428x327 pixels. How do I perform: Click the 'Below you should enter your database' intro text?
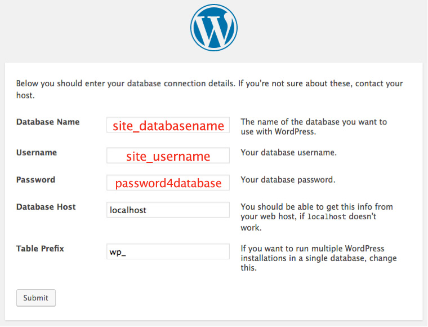209,89
